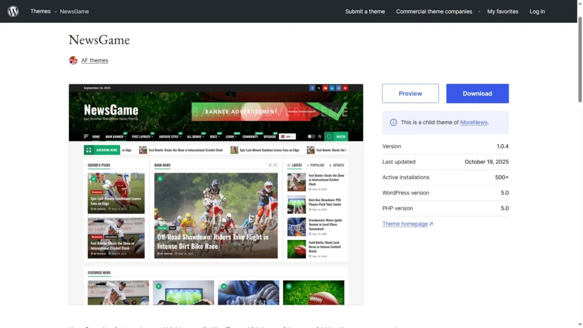
Task: Click the YouTube icon in theme preview
Action: tap(325, 88)
